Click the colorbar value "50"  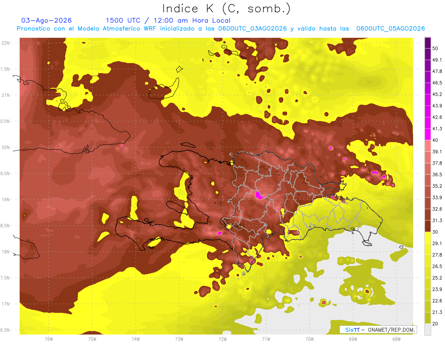(x=435, y=48)
